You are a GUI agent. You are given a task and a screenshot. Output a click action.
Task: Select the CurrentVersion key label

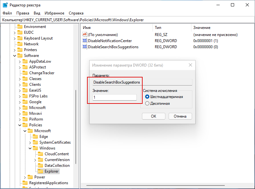(x=57, y=160)
